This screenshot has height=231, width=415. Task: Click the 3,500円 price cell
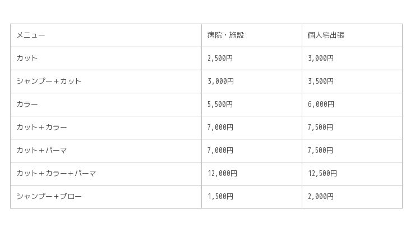click(321, 81)
